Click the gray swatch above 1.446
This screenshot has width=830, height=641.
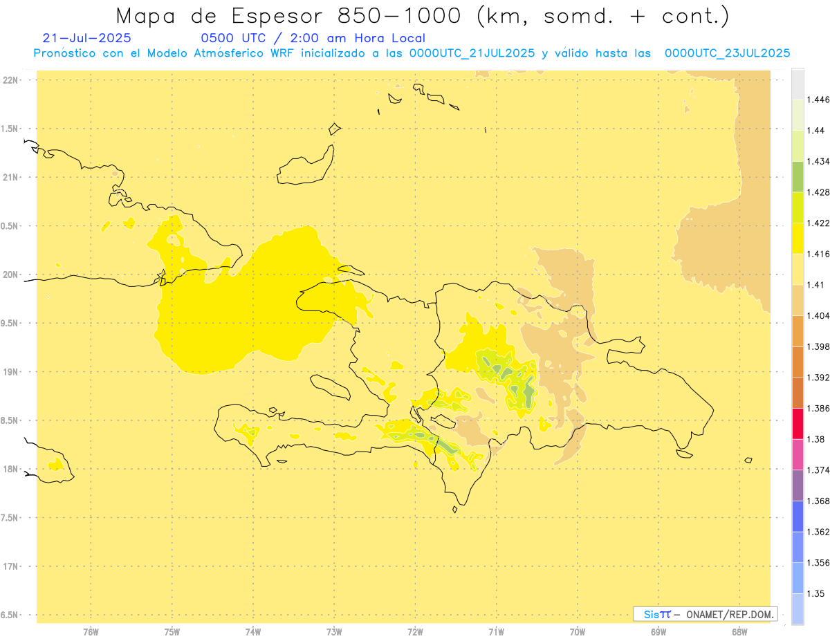click(797, 84)
